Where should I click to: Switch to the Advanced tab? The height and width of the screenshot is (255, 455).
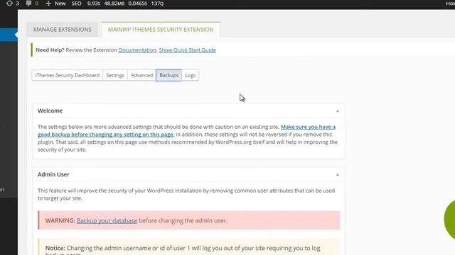141,75
